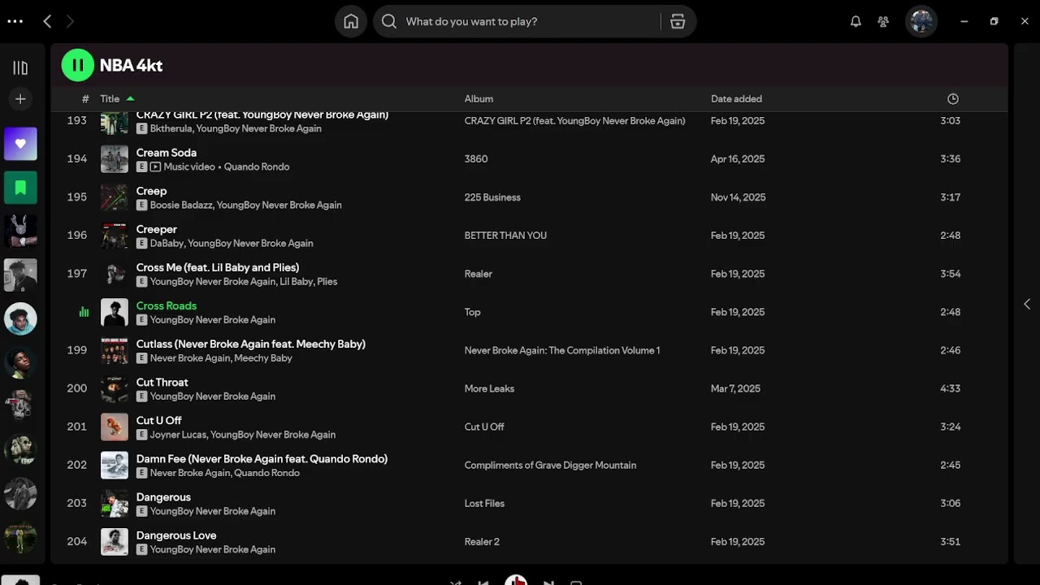Click the Damn Fee album thumbnail
Screen dimensions: 1040x585
click(x=115, y=466)
